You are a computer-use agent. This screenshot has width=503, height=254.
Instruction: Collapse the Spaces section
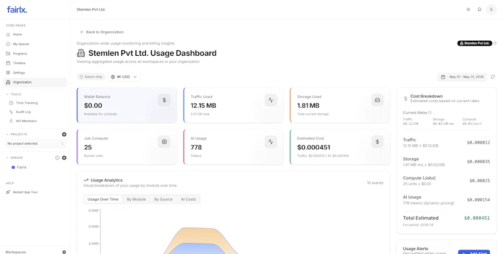point(14,157)
